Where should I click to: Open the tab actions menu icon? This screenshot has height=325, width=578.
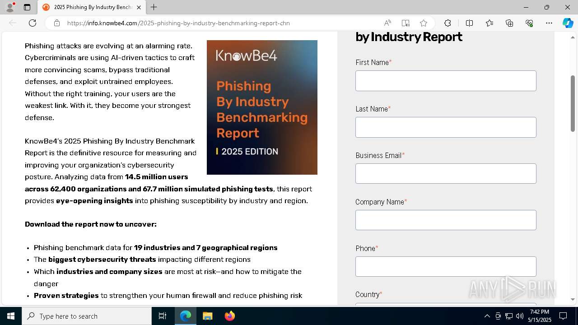27,7
